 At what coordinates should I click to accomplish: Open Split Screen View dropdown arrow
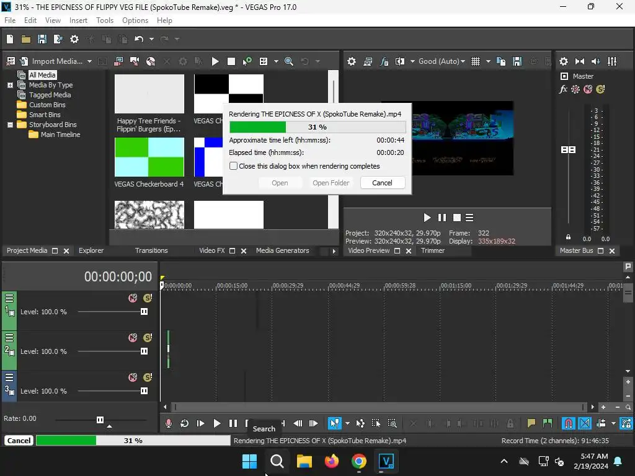(x=412, y=61)
